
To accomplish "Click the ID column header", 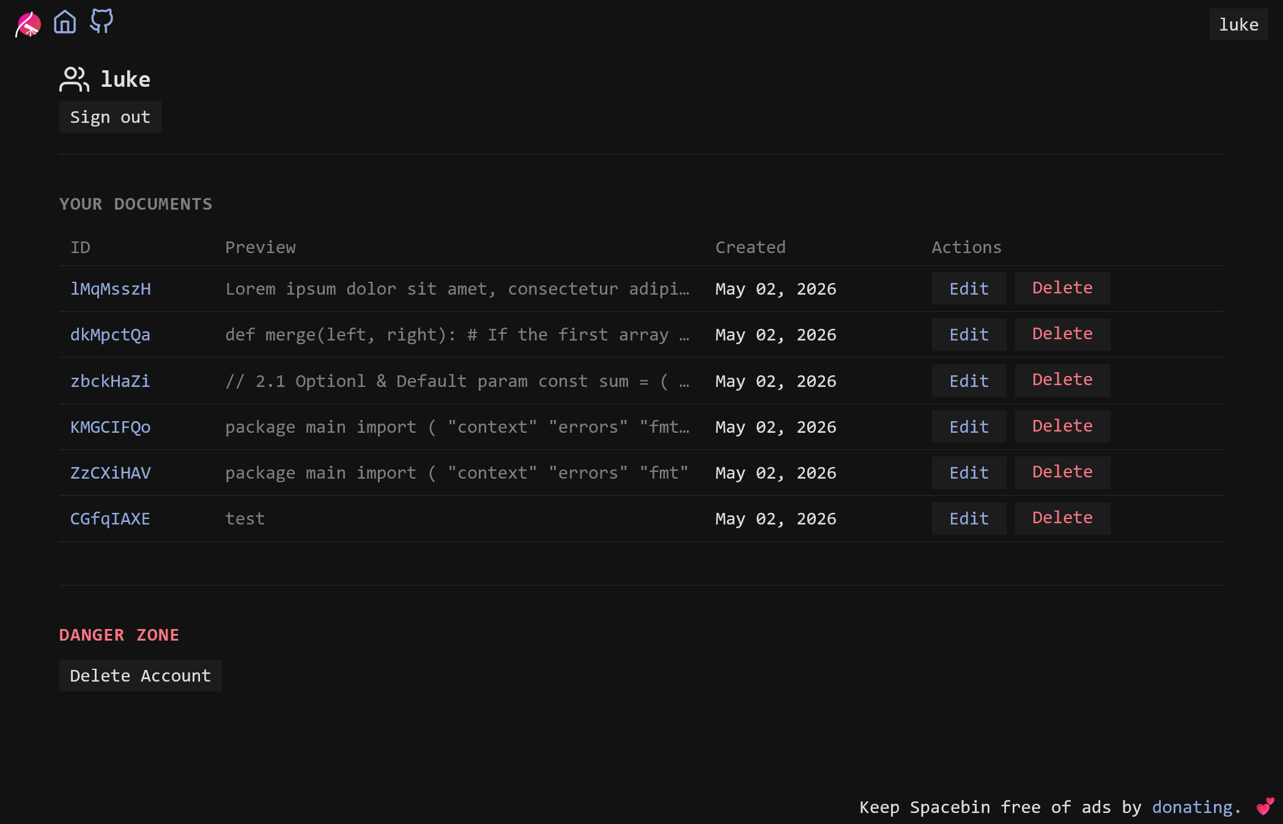I will [80, 247].
